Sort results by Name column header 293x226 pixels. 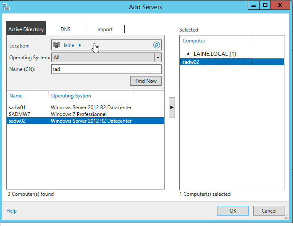(16, 96)
